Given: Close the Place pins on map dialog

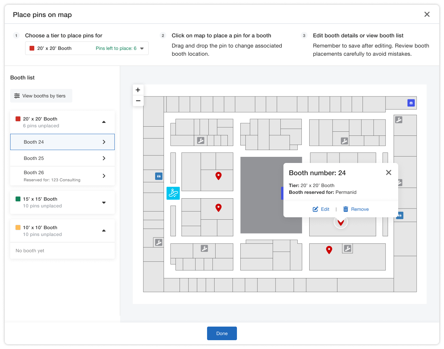Looking at the screenshot, I should coord(427,14).
